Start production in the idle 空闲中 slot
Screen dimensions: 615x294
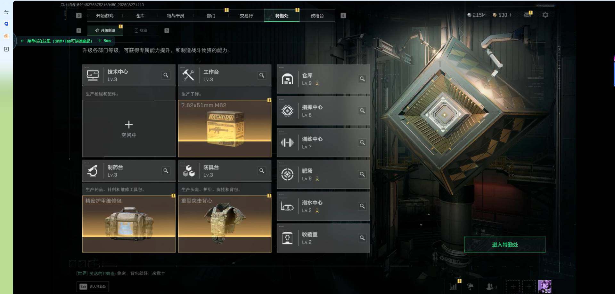click(129, 128)
